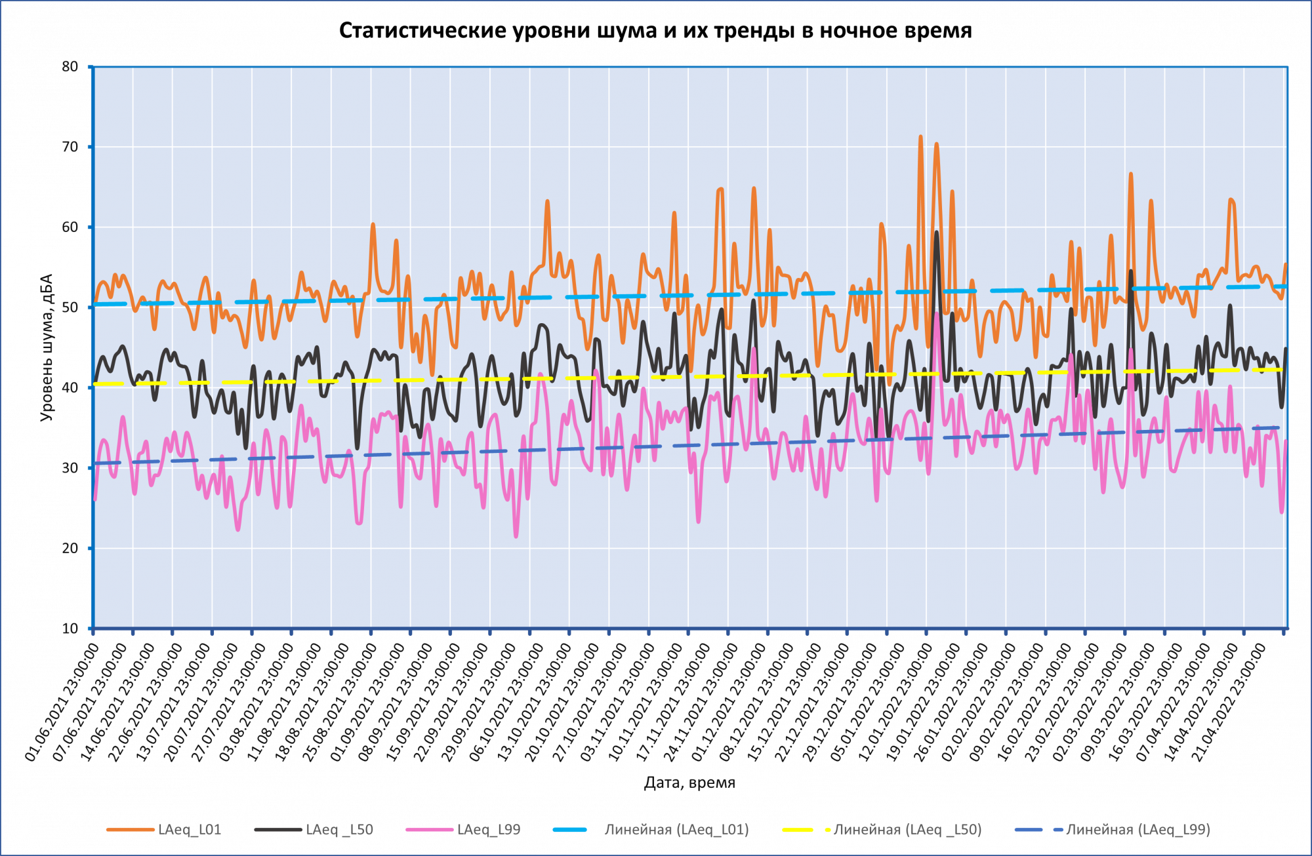The width and height of the screenshot is (1312, 856).
Task: Select the horizontal axis title 'Дата, время'
Action: point(689,783)
